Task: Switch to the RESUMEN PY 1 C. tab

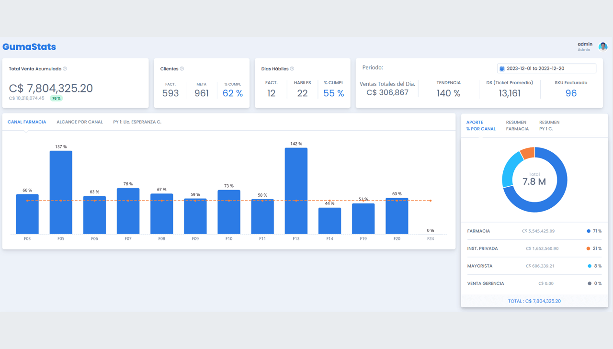Action: [549, 125]
